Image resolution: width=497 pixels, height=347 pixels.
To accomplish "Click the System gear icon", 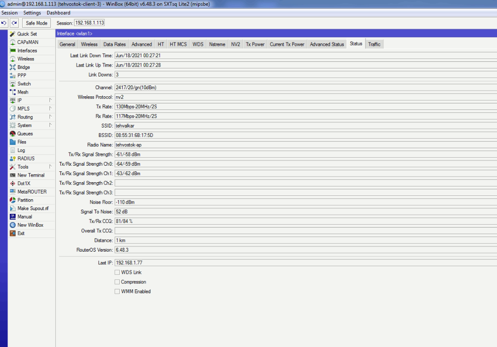I will [12, 126].
